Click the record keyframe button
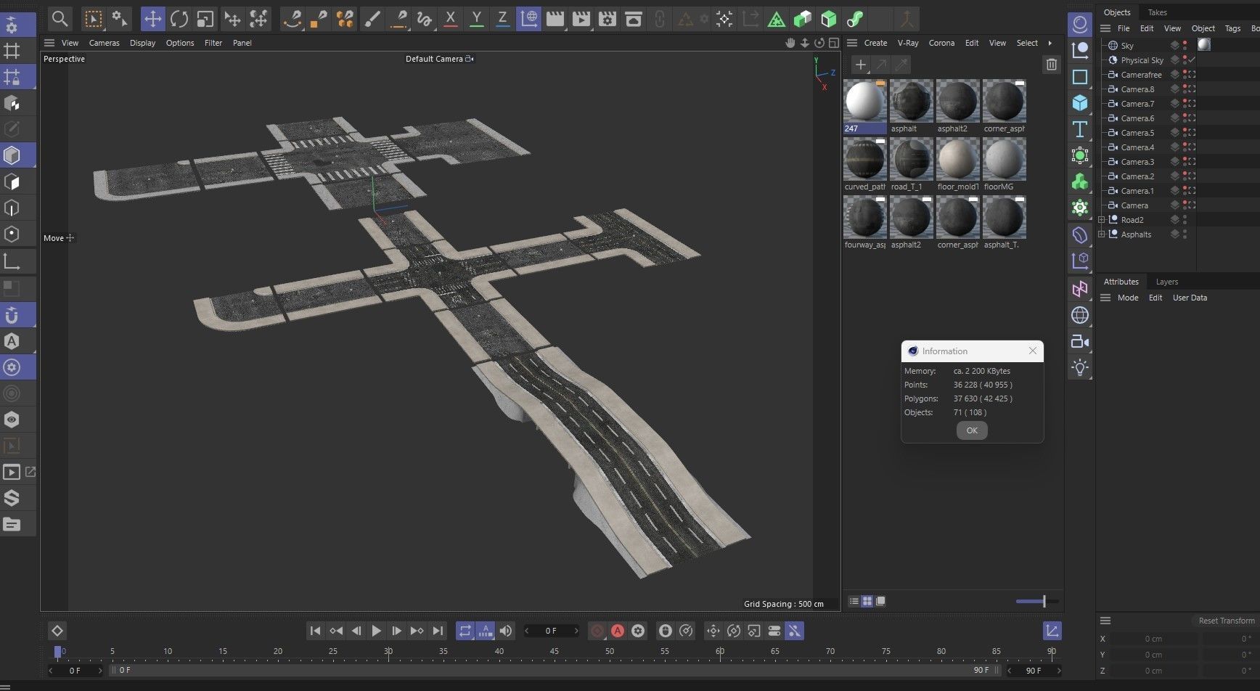Viewport: 1260px width, 691px height. coord(597,631)
